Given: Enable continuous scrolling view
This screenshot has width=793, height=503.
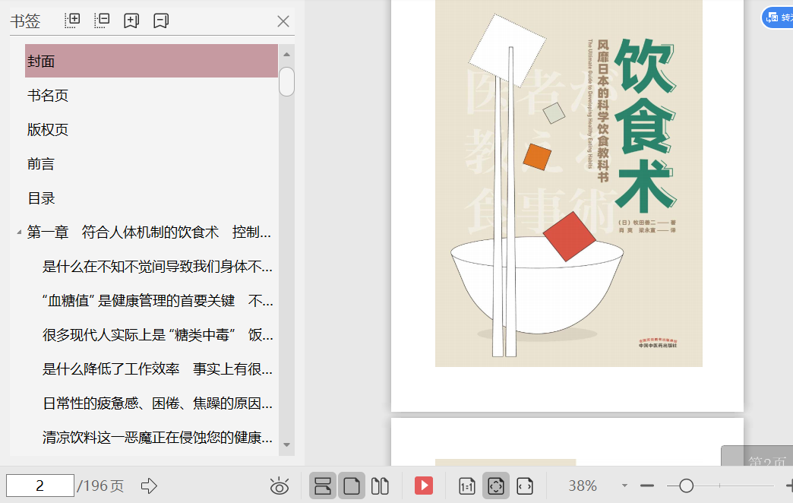Looking at the screenshot, I should (x=323, y=486).
